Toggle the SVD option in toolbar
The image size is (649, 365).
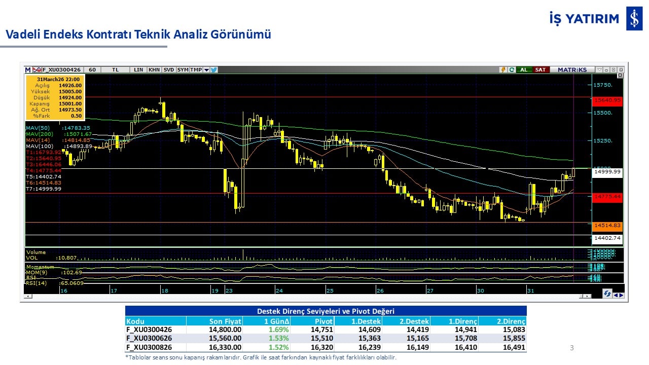pyautogui.click(x=169, y=70)
